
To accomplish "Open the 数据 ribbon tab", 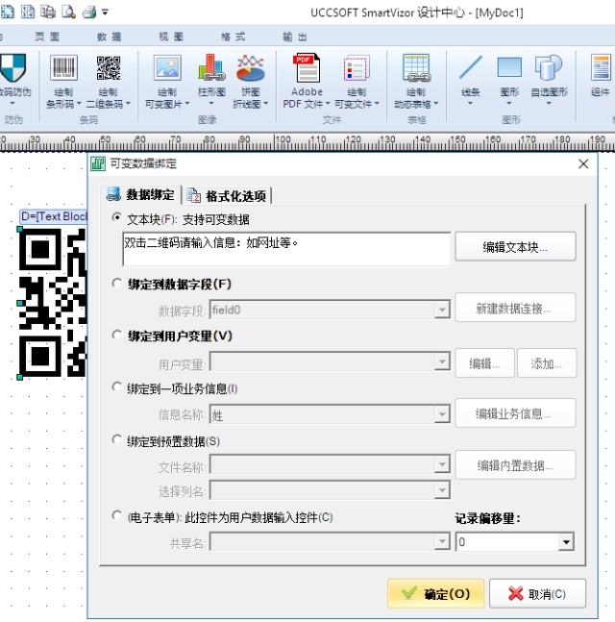I will coord(109,37).
